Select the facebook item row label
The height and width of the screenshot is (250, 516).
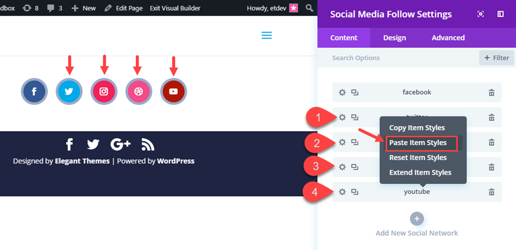tap(417, 93)
